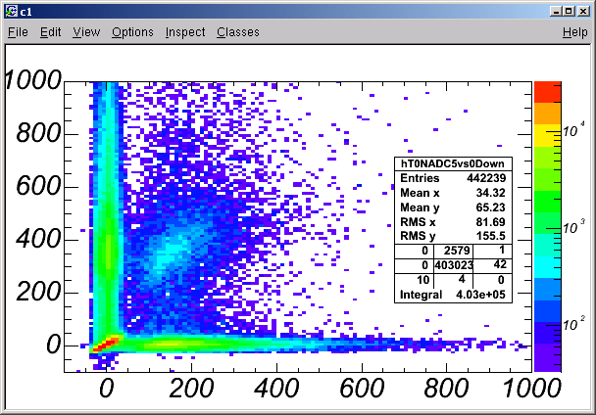The image size is (596, 415).
Task: Open the Inspect menu
Action: click(x=185, y=32)
